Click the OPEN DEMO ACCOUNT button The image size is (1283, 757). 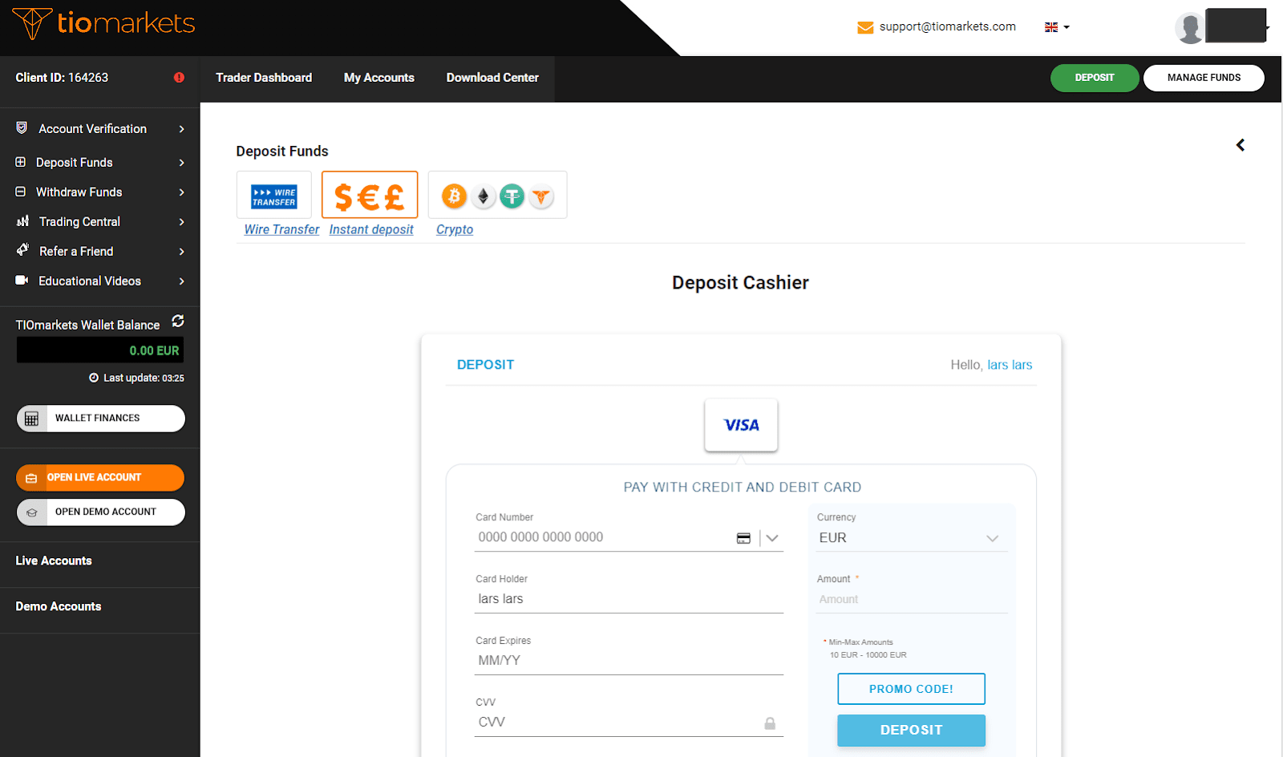pos(101,512)
